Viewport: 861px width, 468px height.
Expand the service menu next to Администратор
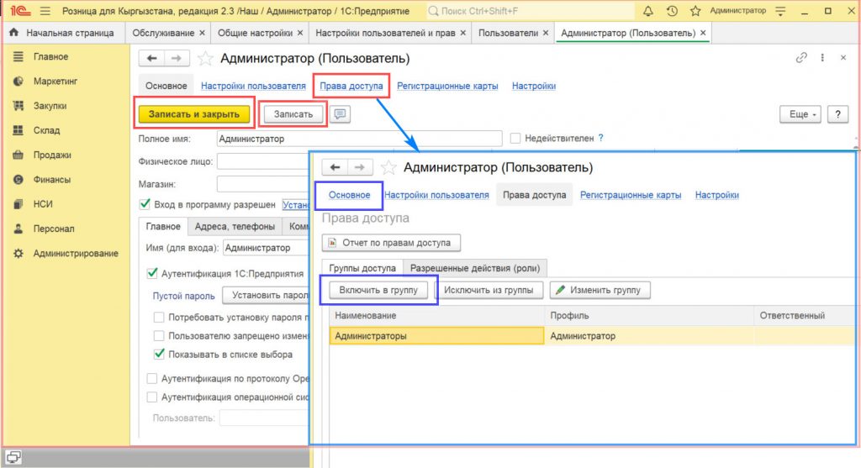pos(781,11)
